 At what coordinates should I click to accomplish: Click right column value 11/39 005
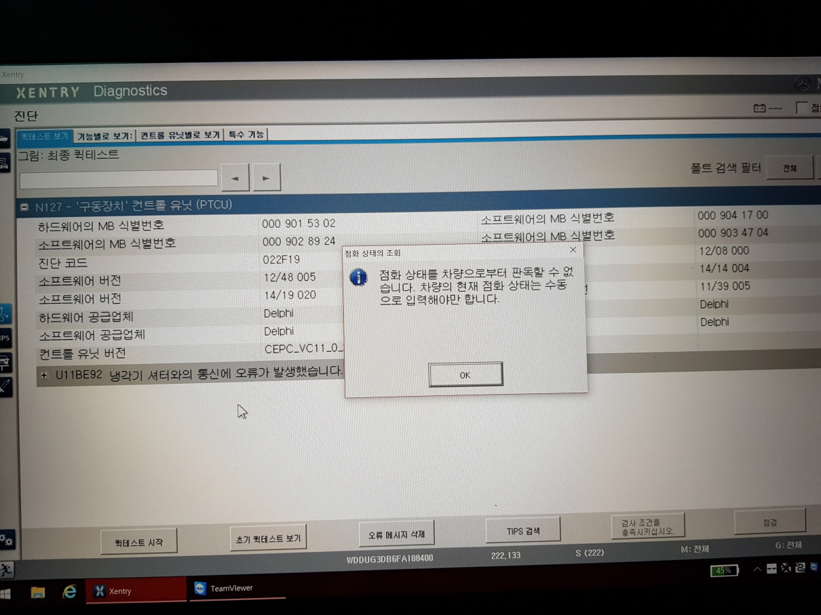tap(725, 286)
